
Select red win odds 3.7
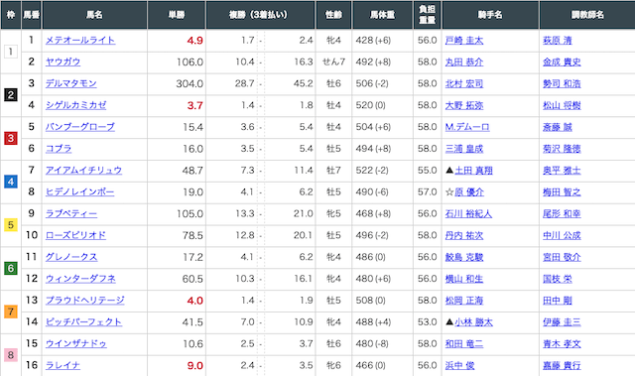194,105
